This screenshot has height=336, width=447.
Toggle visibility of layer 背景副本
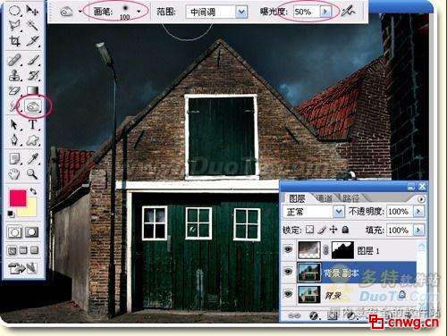click(x=288, y=272)
